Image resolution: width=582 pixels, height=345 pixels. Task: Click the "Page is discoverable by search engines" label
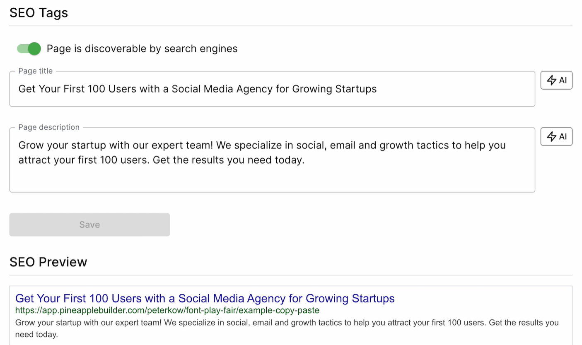click(142, 49)
